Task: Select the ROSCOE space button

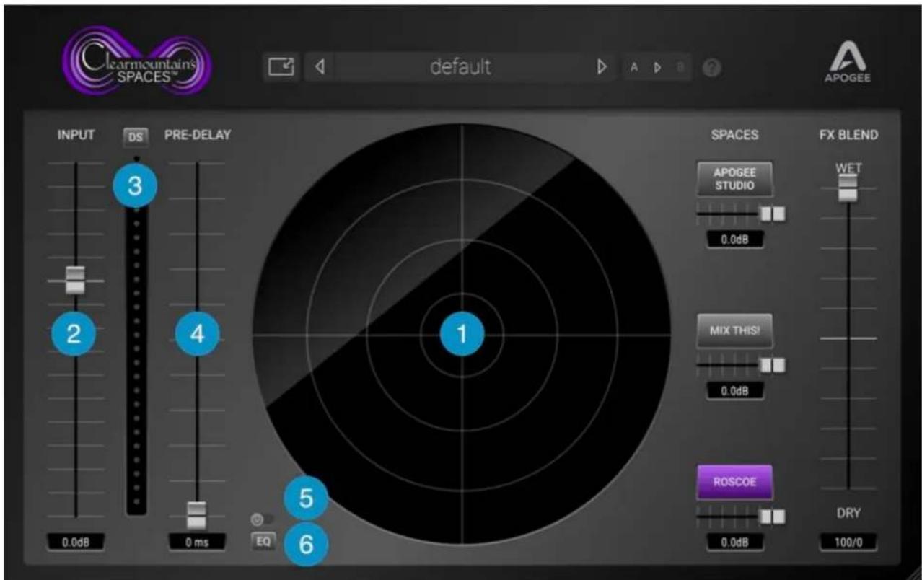Action: click(734, 483)
